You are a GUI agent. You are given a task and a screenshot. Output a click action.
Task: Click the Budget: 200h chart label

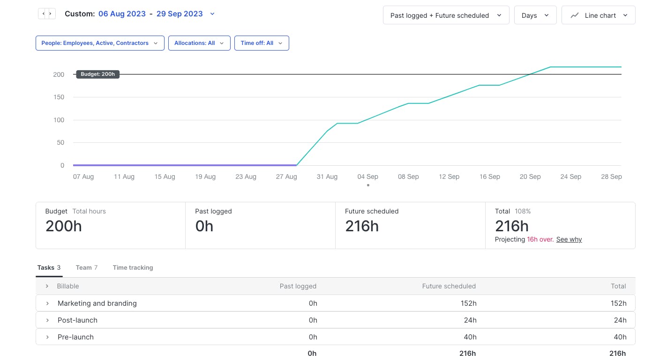[x=97, y=74]
